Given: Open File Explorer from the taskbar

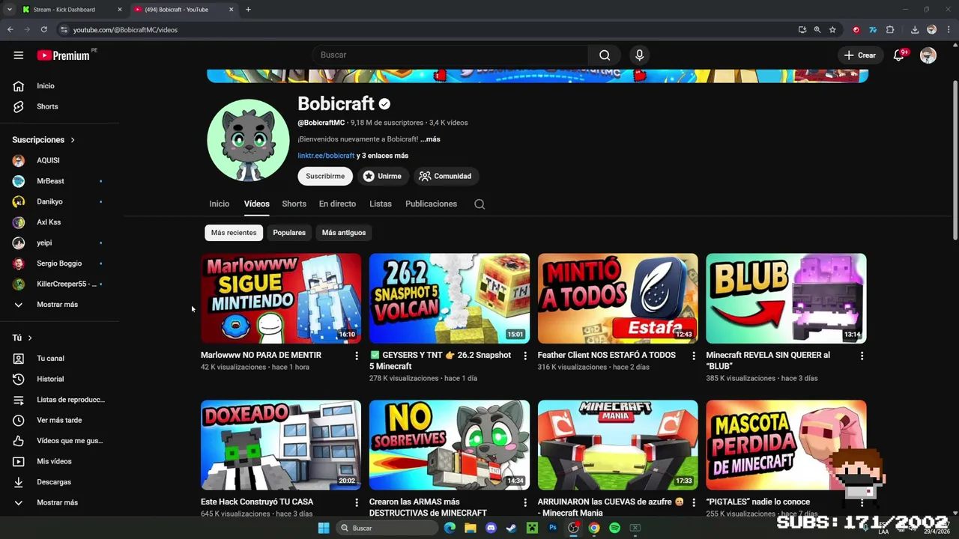Looking at the screenshot, I should (470, 528).
